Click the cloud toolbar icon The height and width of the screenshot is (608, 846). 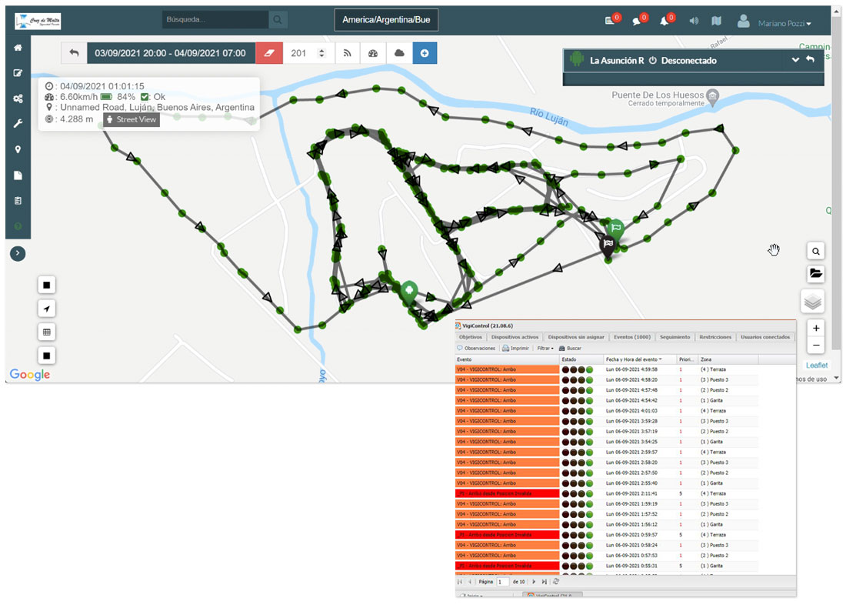pos(399,53)
